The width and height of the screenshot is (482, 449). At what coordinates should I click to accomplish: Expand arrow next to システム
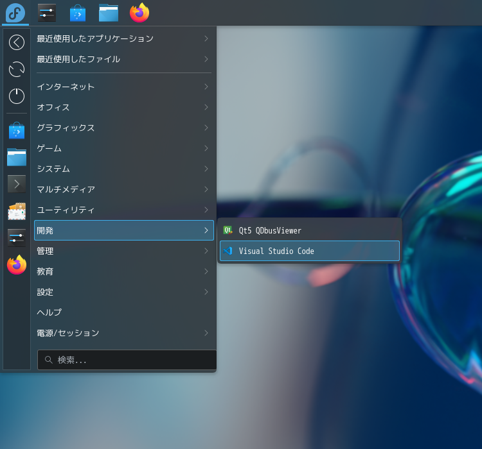pyautogui.click(x=206, y=169)
